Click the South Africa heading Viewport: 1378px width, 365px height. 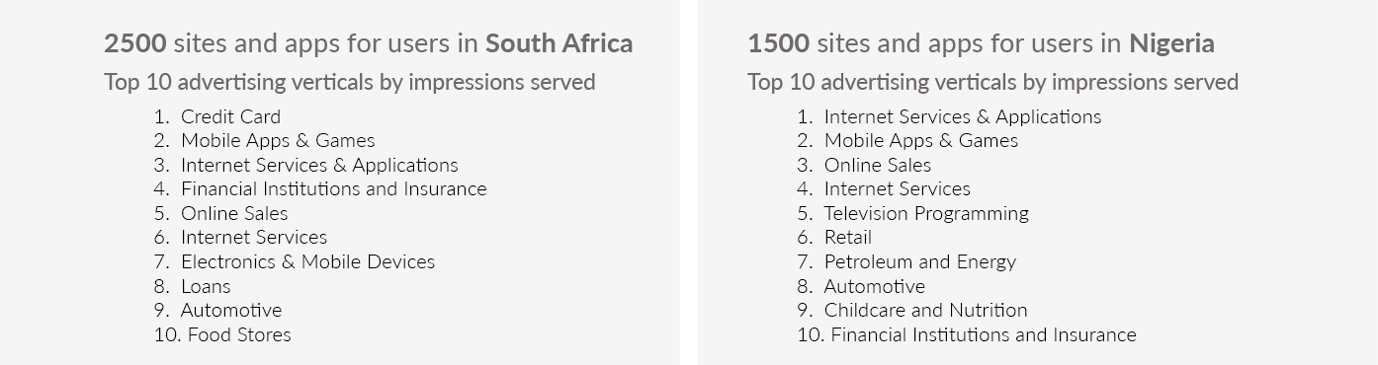pyautogui.click(x=369, y=43)
